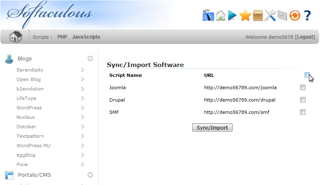Open the wrench and screwdriver settings icon
The height and width of the screenshot is (185, 320).
(x=270, y=15)
